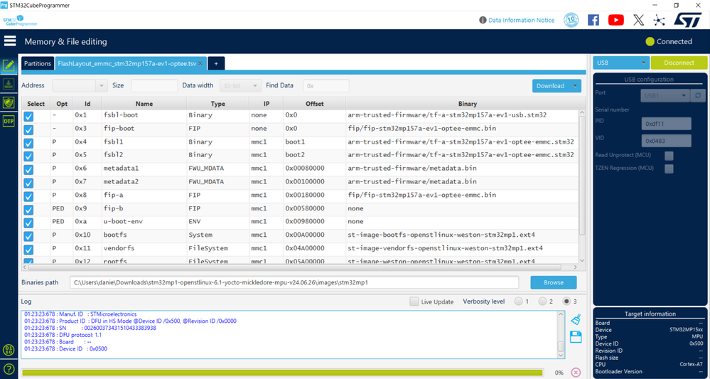Open the Erasing & Programming download icon
The image size is (710, 379).
pyautogui.click(x=9, y=84)
